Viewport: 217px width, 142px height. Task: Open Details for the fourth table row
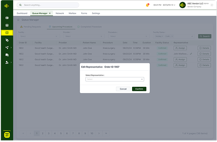(x=204, y=65)
